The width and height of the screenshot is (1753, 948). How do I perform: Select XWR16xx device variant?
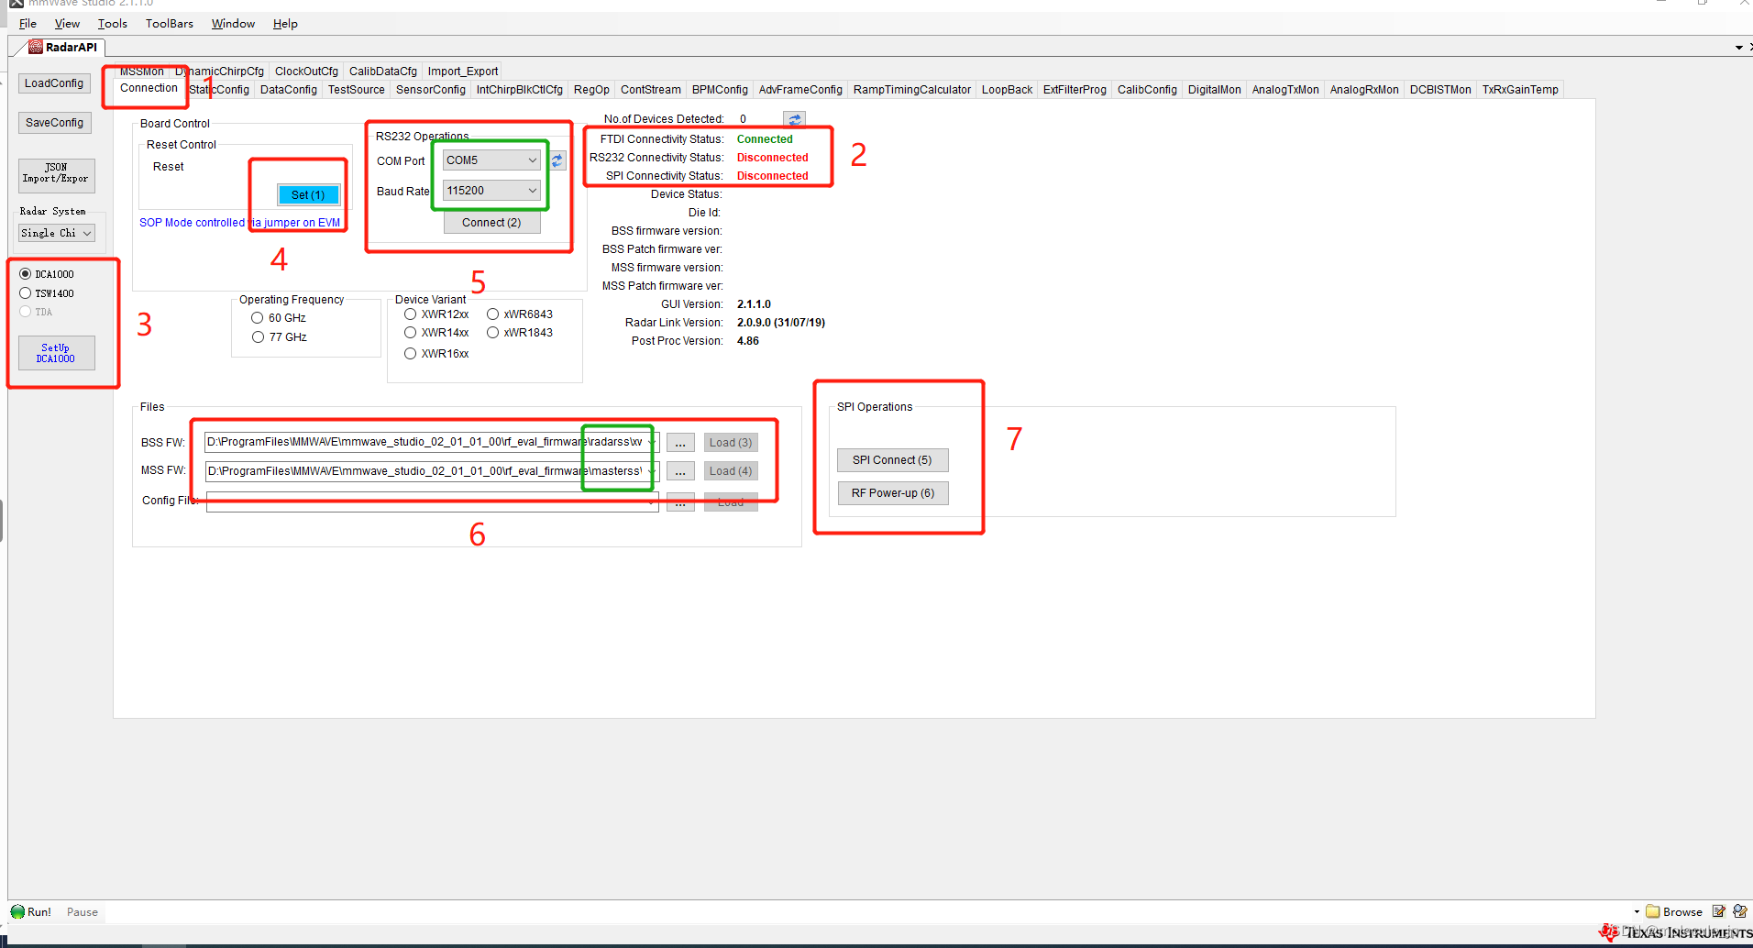[x=411, y=354]
